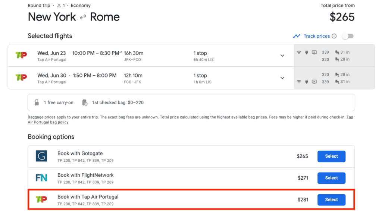Click the $281 Tap Air Portugal price
The height and width of the screenshot is (211, 382).
[x=303, y=200]
